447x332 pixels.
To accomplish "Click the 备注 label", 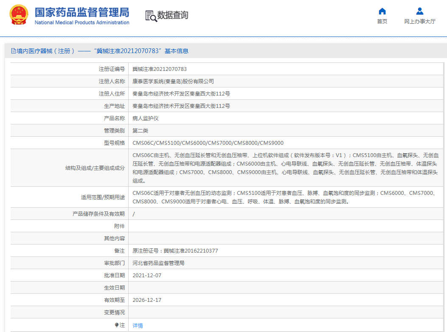I will (119, 251).
